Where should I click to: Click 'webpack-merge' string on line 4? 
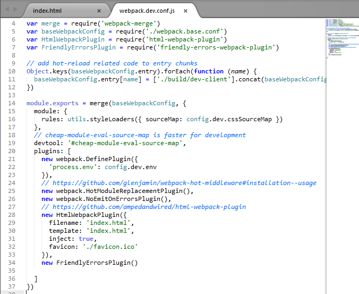pos(129,23)
